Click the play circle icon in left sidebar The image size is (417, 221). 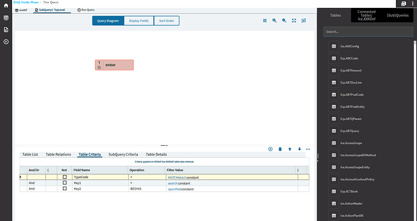pos(6,42)
